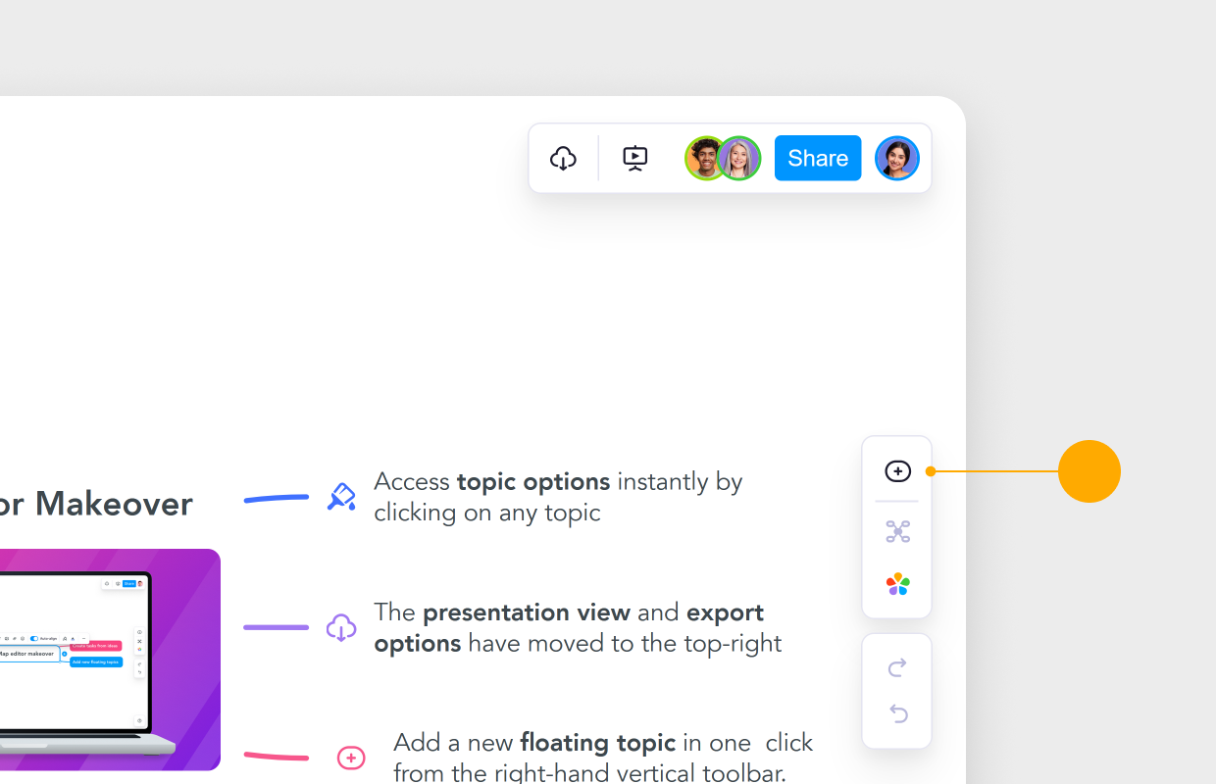Select the "Add a new floating topic" text
This screenshot has width=1216, height=784.
click(x=603, y=757)
